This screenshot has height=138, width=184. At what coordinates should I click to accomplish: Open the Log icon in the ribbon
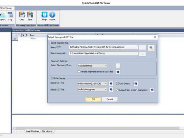(x=10, y=16)
